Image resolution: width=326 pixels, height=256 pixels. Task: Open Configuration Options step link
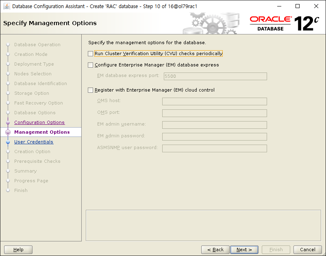pos(39,122)
